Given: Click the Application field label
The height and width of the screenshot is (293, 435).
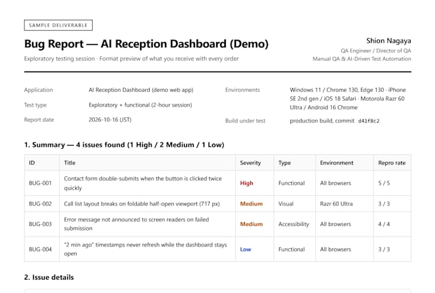Looking at the screenshot, I should (38, 90).
